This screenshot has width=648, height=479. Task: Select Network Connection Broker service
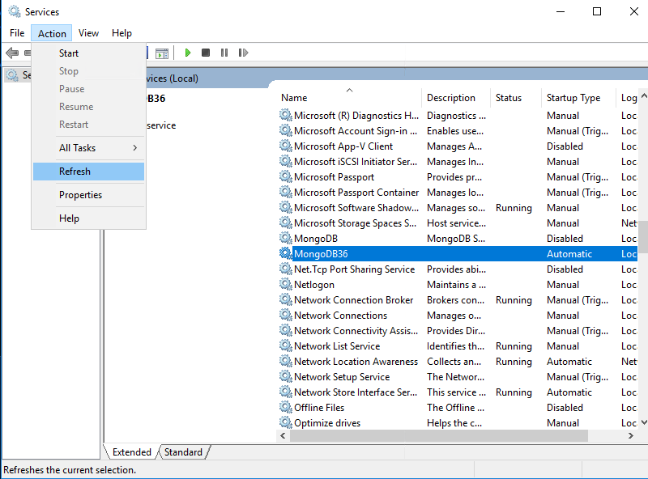pyautogui.click(x=458, y=300)
